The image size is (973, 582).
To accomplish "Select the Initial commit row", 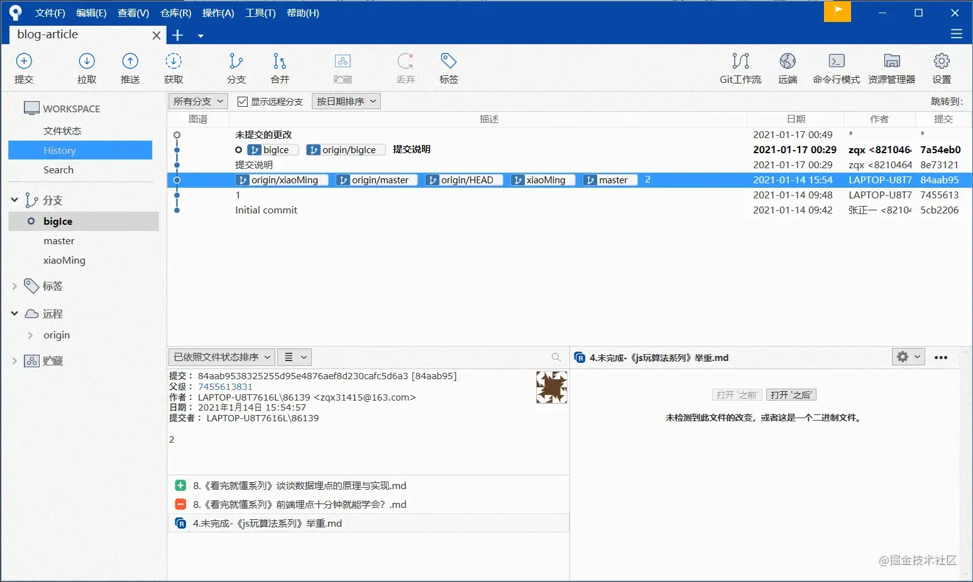I will tap(569, 210).
